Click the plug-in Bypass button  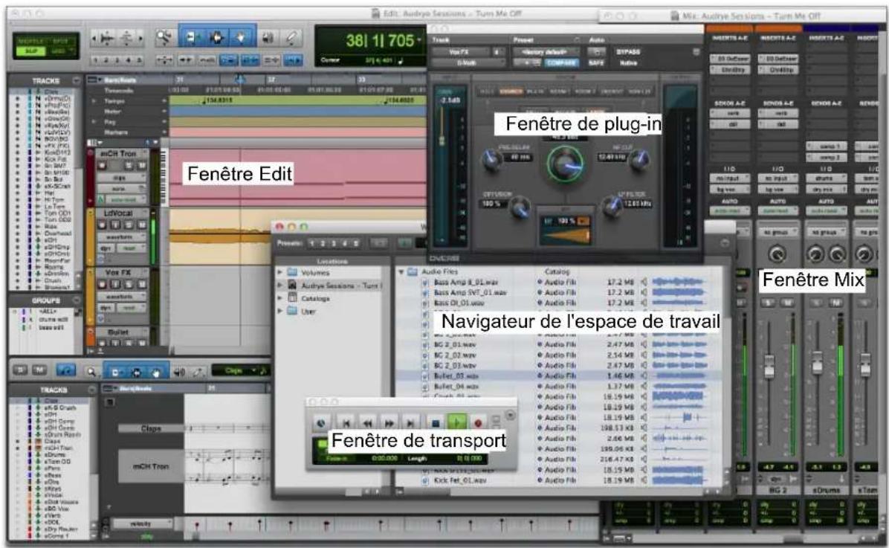coord(627,51)
